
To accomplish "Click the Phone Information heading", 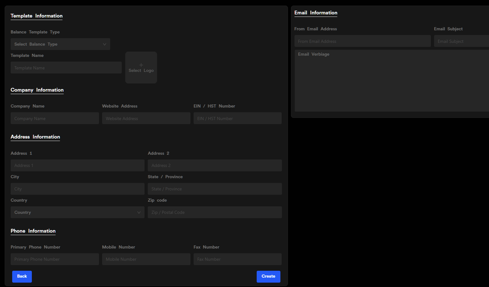I will (33, 231).
